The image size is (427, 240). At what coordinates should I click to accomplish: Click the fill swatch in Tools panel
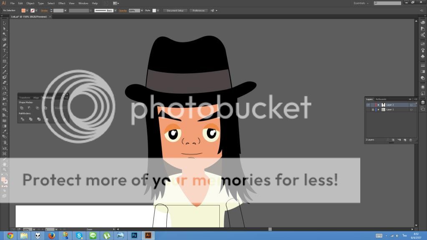pos(3,180)
